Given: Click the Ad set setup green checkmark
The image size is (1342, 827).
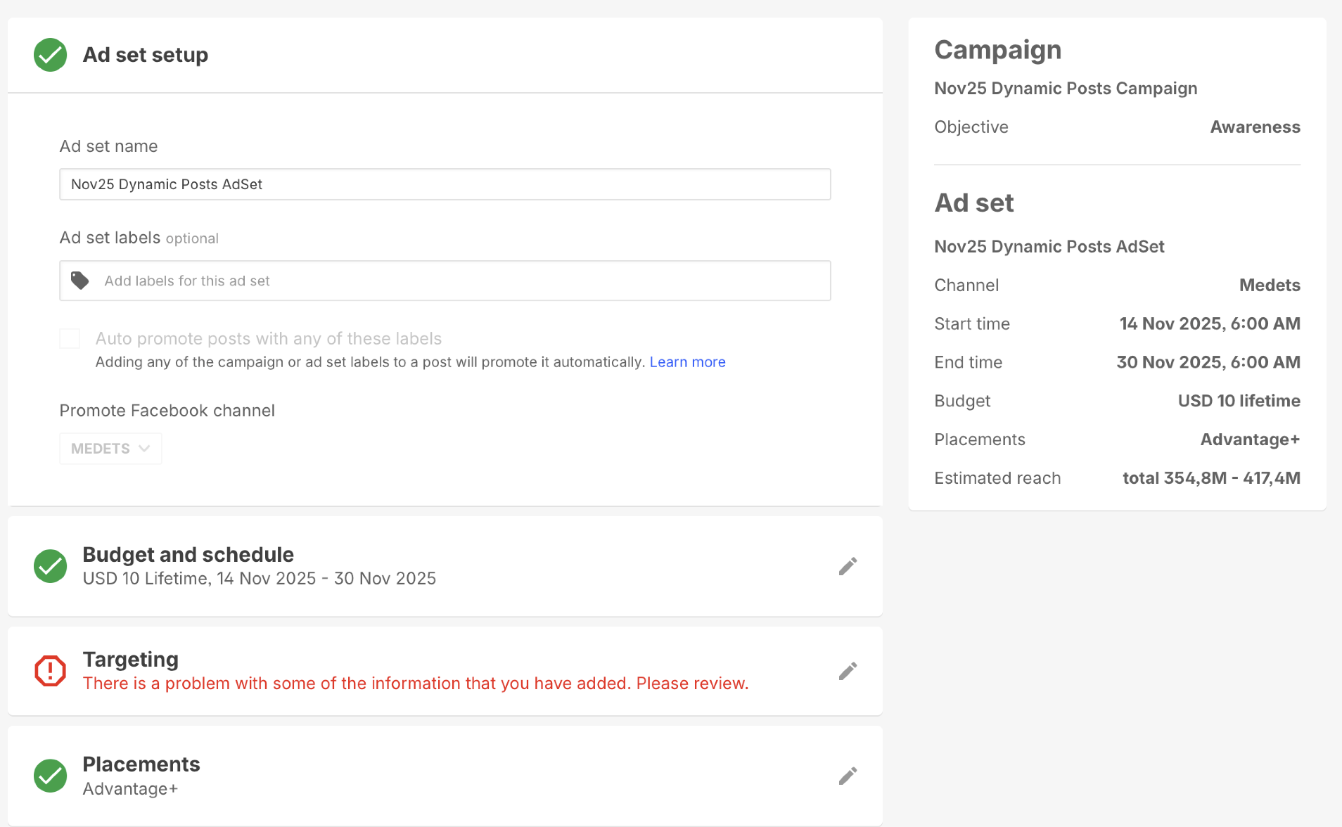Looking at the screenshot, I should (50, 55).
